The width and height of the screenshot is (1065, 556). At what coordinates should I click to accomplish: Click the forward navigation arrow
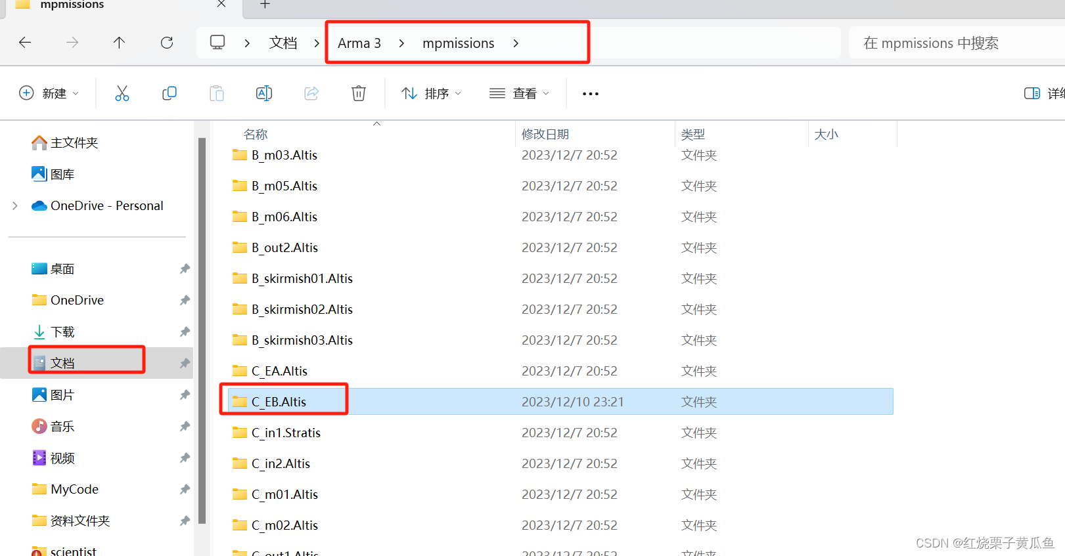click(x=72, y=43)
